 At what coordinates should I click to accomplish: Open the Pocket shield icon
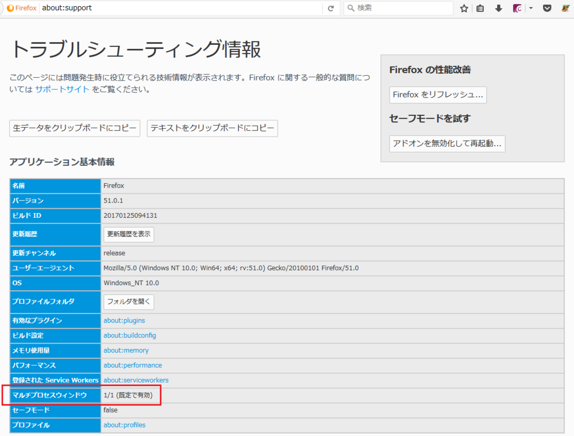[547, 8]
